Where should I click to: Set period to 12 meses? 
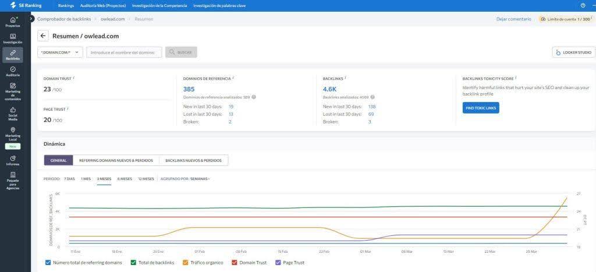[146, 179]
